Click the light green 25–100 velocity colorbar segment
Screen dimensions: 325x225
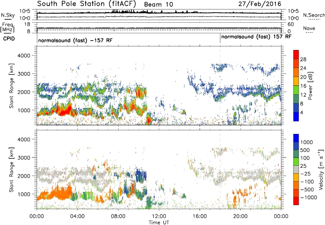[296, 162]
